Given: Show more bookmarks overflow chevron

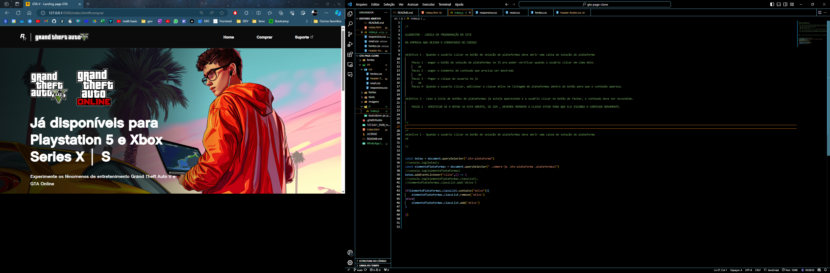Looking at the screenshot, I should [x=307, y=21].
